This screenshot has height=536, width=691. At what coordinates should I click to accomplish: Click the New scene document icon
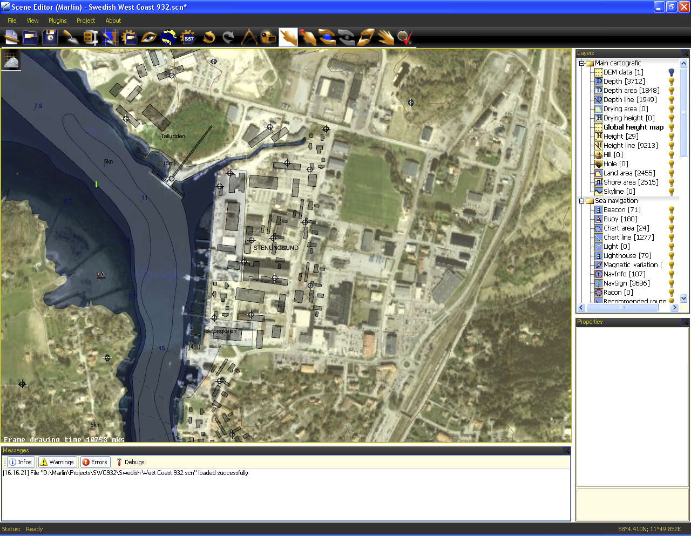pyautogui.click(x=11, y=37)
